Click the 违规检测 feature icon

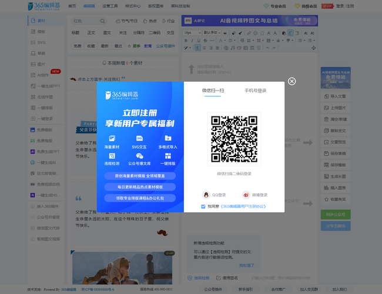click(x=112, y=155)
